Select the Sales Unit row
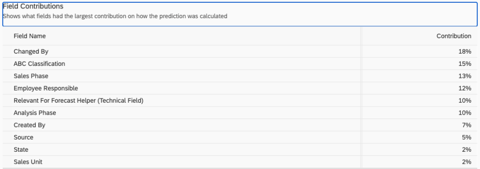This screenshot has height=169, width=480. 240,162
